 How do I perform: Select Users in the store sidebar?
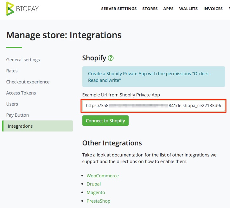pos(12,104)
